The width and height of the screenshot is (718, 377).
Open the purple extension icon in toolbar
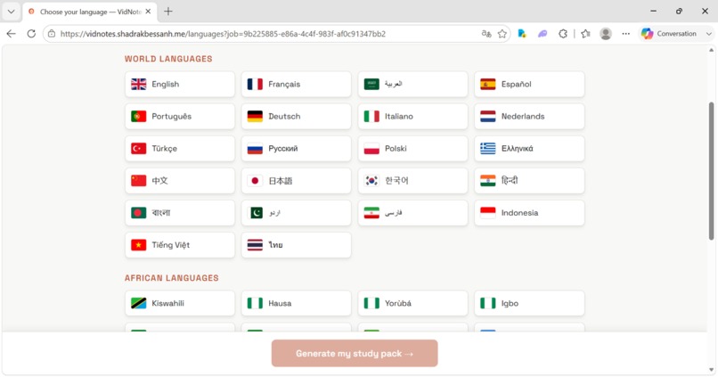click(x=543, y=34)
